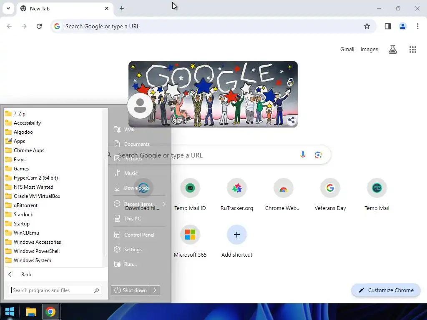Screen dimensions: 427x320
Task: Open the Chrome three-dot menu
Action: (417, 26)
